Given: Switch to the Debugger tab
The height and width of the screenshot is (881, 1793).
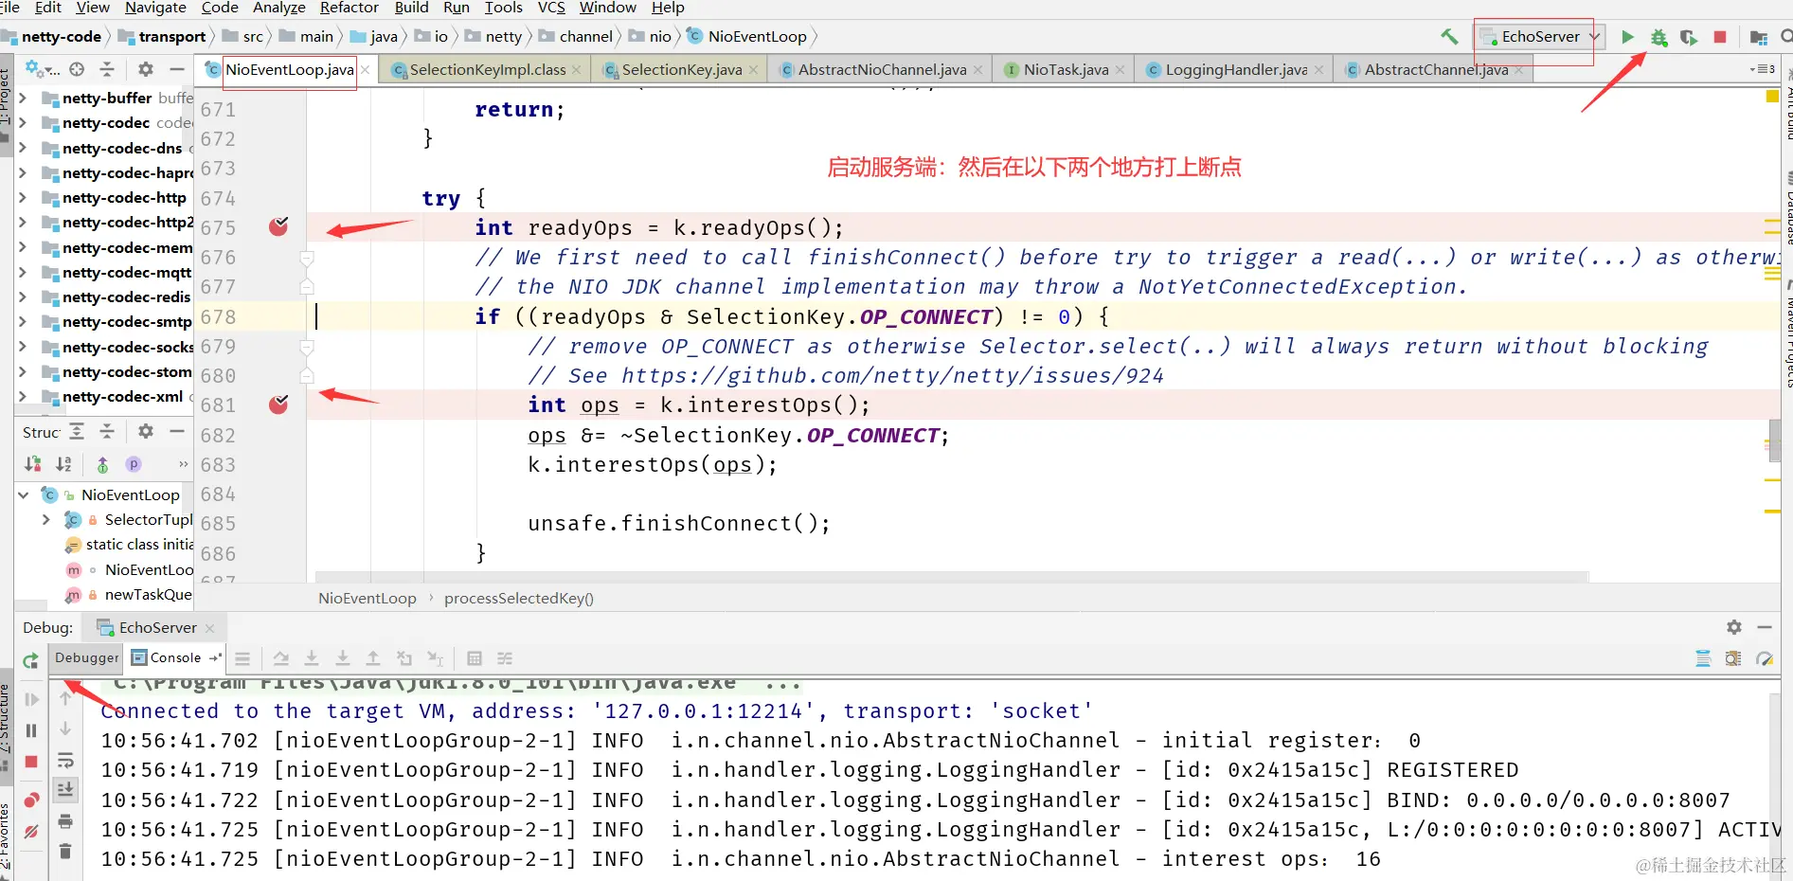Looking at the screenshot, I should [87, 658].
